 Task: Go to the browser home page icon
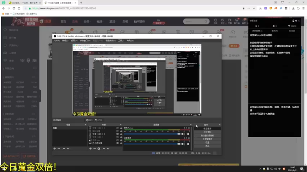pos(19,8)
